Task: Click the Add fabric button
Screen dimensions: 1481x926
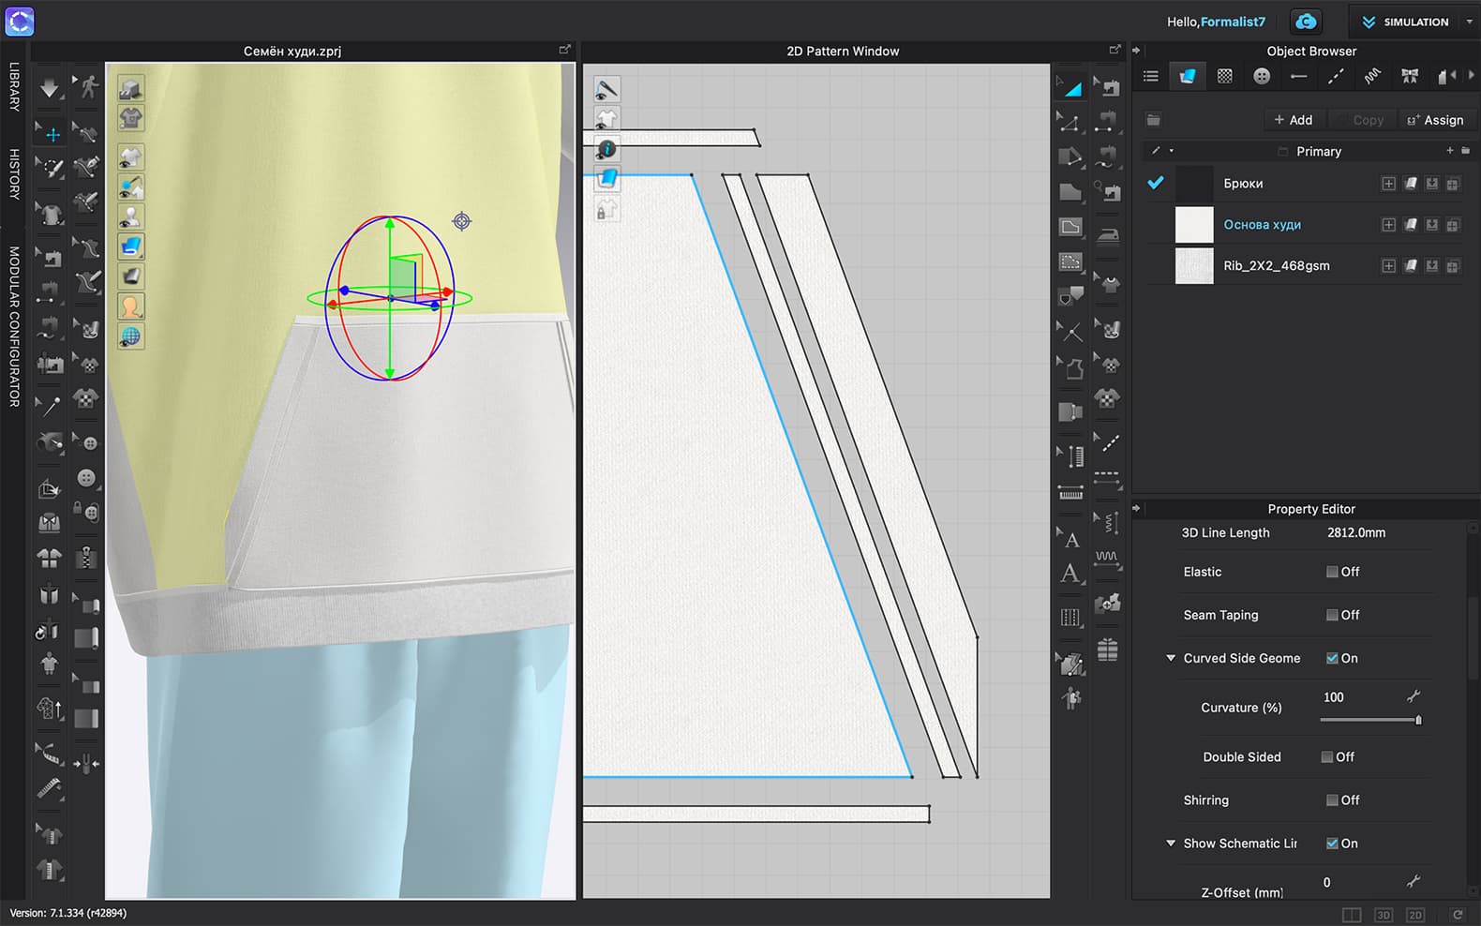Action: 1293,120
